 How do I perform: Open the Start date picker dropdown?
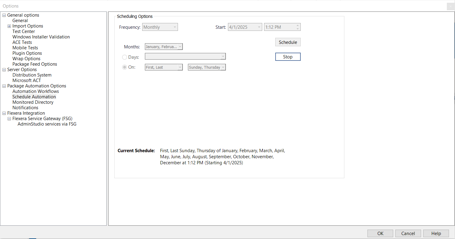[x=259, y=27]
